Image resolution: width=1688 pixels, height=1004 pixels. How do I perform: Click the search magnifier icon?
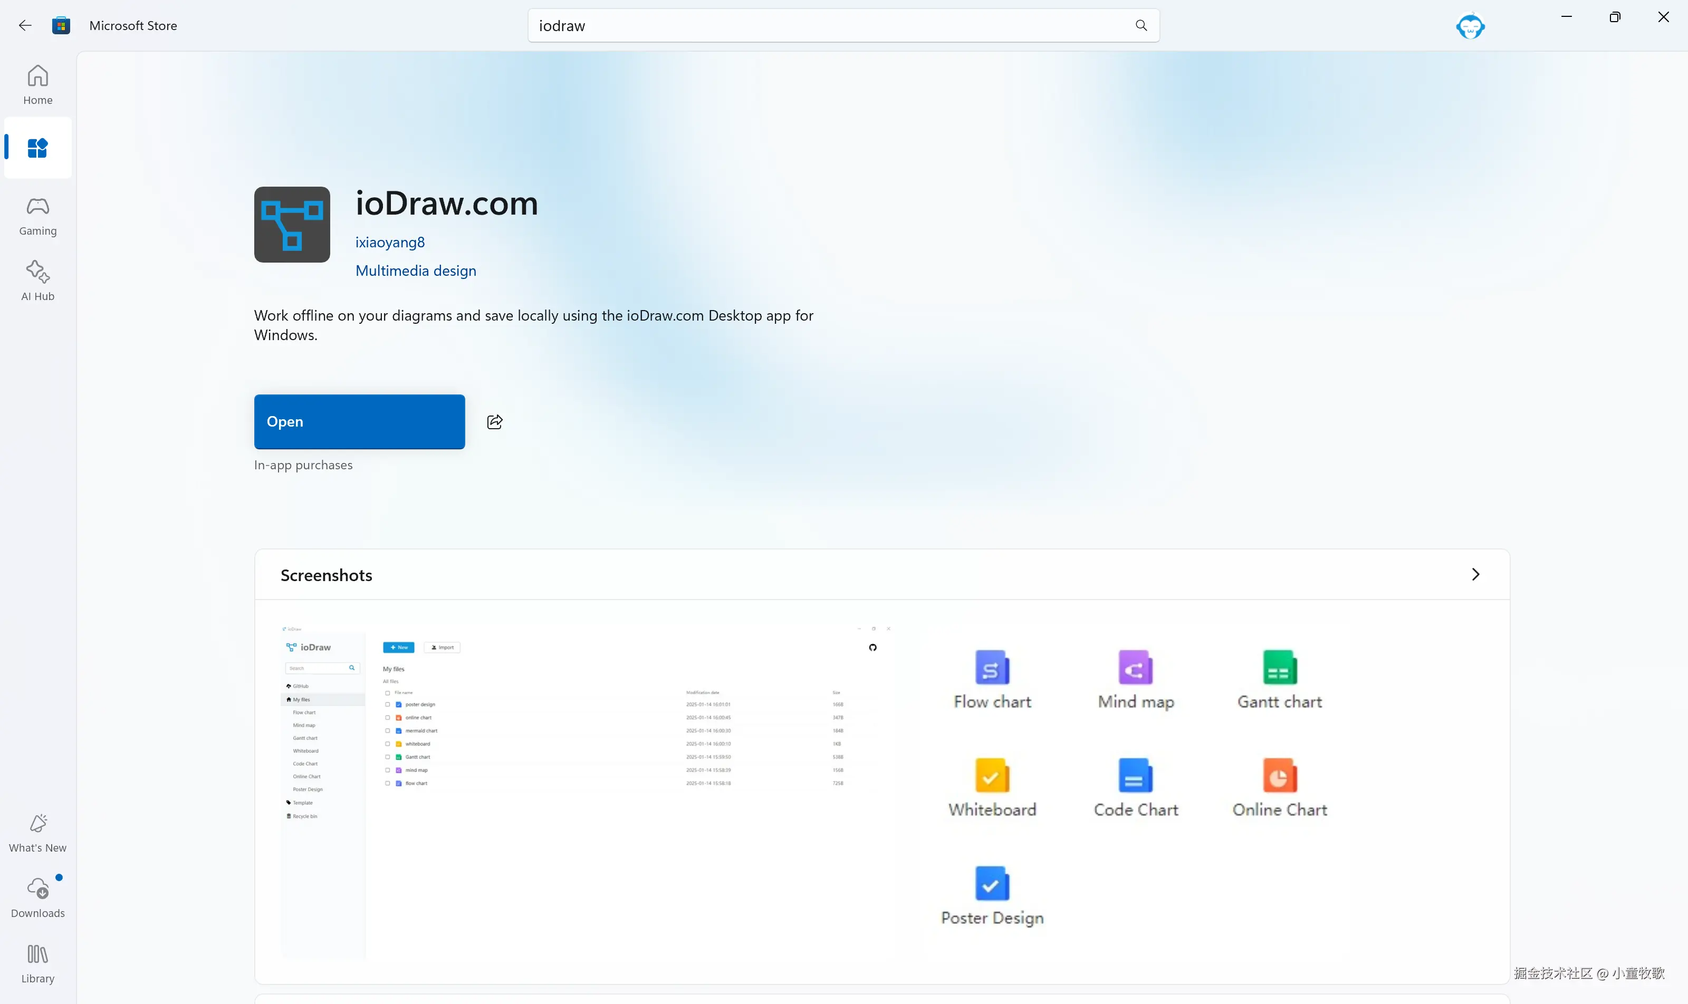[1141, 26]
